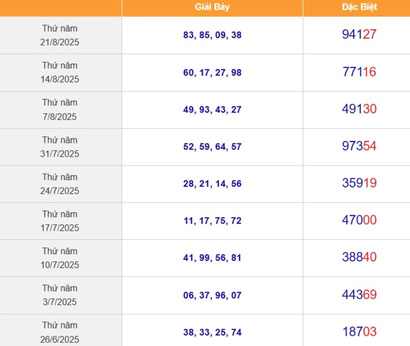Click the 17/7/2025 date cell
The width and height of the screenshot is (410, 346).
[x=60, y=221]
